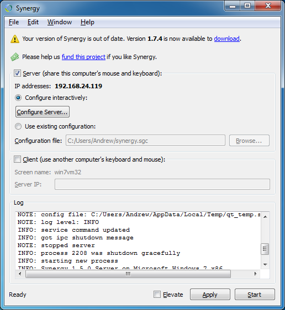
Task: Click the vertical log scrollbar thumb
Action: click(x=265, y=249)
